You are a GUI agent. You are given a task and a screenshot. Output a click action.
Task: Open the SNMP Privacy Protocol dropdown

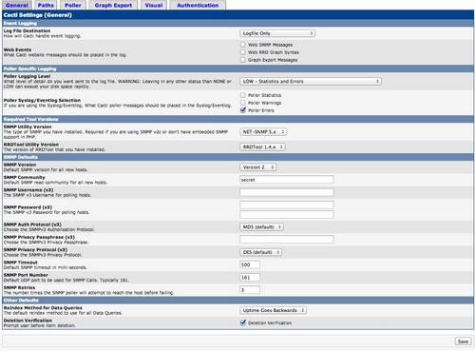pyautogui.click(x=261, y=252)
